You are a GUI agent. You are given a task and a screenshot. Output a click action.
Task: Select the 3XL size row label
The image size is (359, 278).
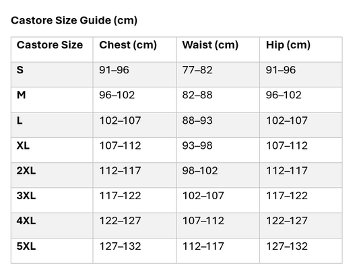pyautogui.click(x=26, y=196)
